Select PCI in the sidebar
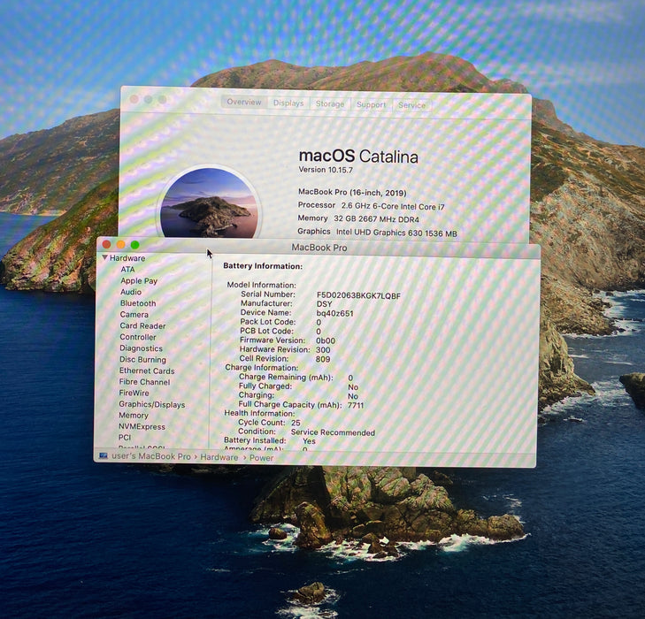Image resolution: width=645 pixels, height=619 pixels. [124, 438]
